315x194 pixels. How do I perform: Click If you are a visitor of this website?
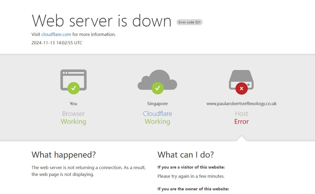coord(191,167)
